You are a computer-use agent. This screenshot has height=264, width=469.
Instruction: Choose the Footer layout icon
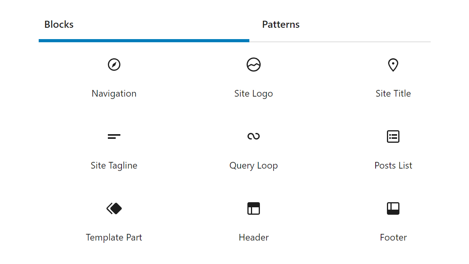[x=393, y=208]
